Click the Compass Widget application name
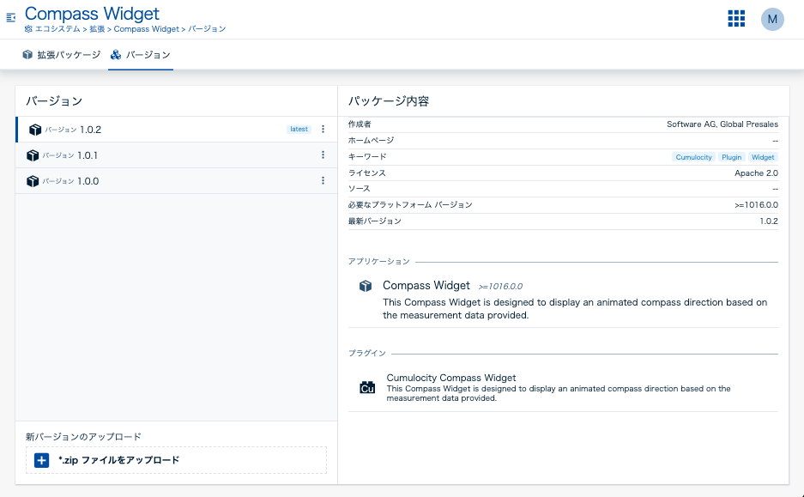The image size is (804, 497). pos(426,286)
